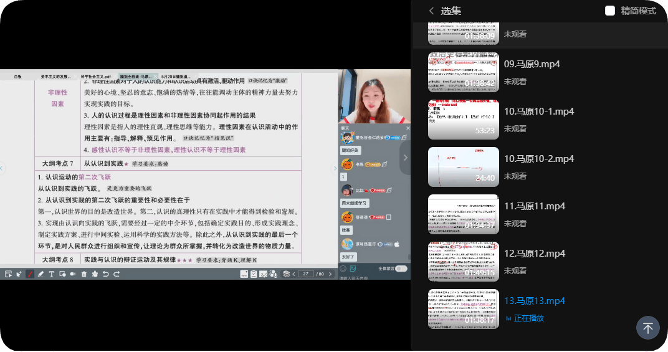Close the 腿姐全程班-马原 tab

click(x=155, y=77)
